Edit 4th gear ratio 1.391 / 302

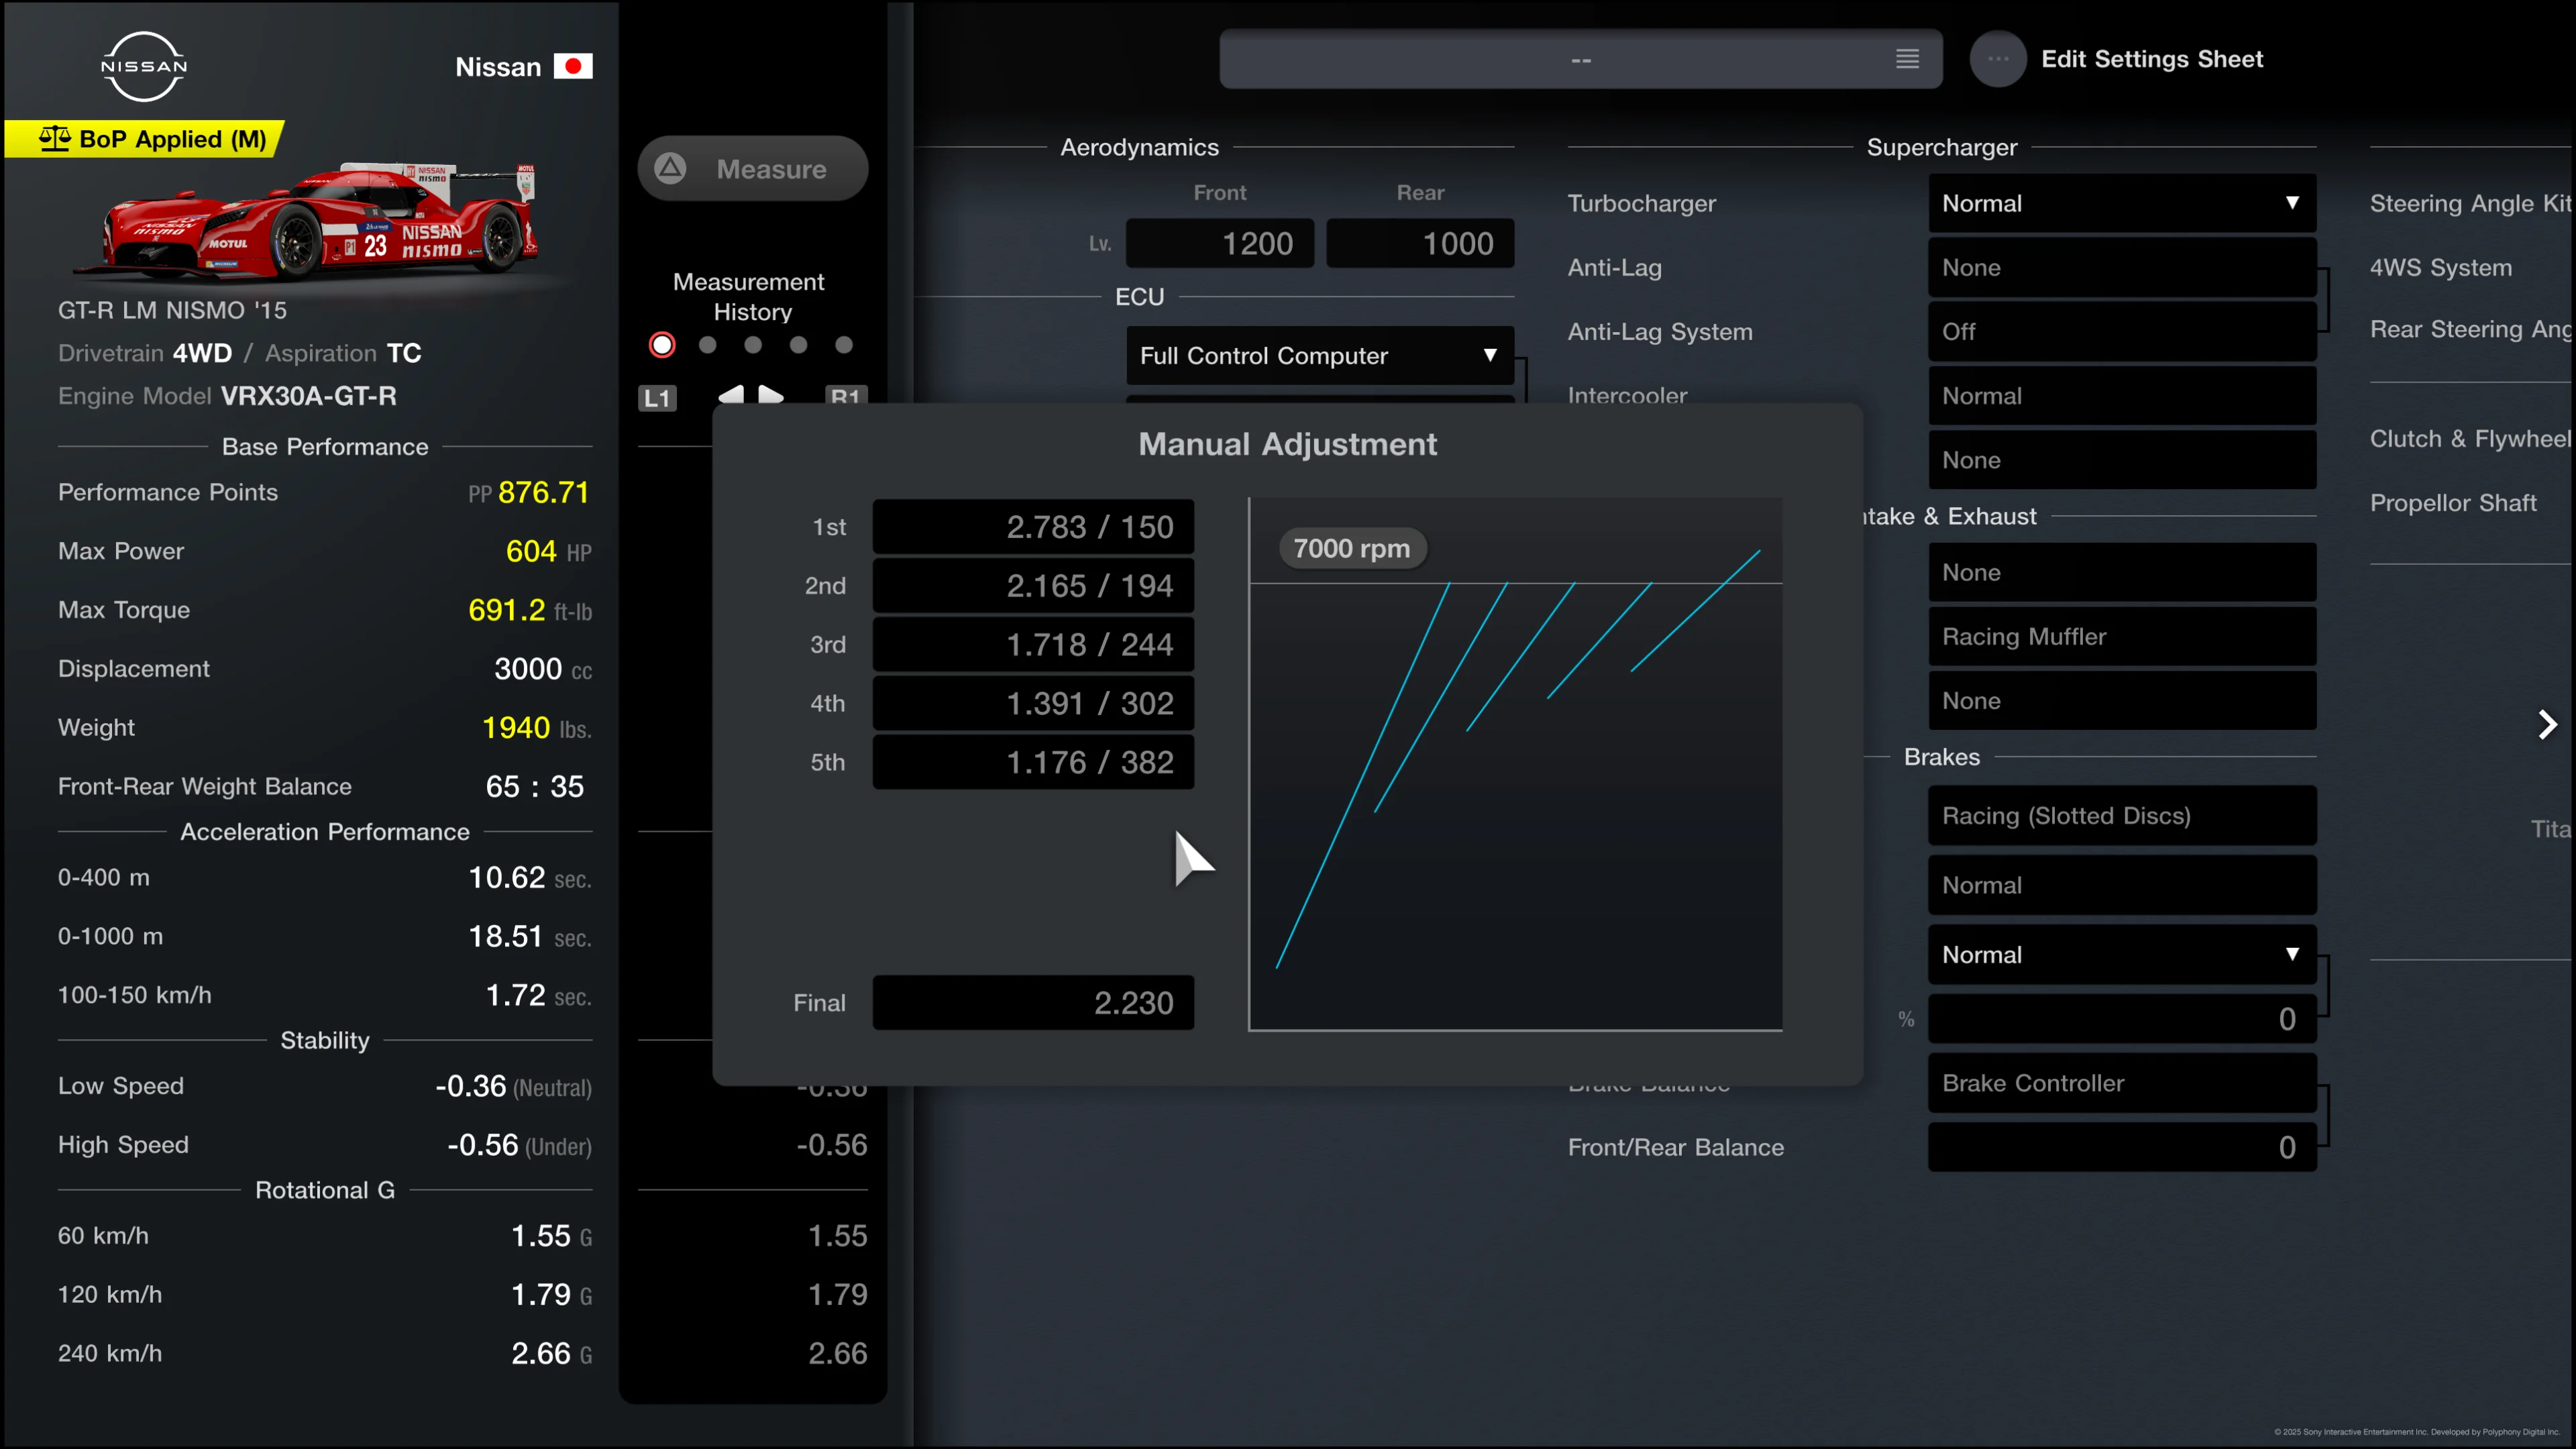tap(1033, 704)
